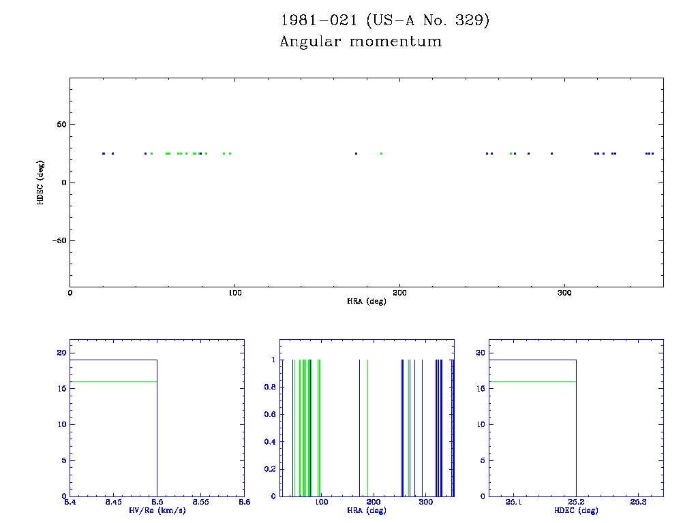This screenshot has height=523, width=698.
Task: Select the isolated green point near HRA 188
Action: pos(381,153)
